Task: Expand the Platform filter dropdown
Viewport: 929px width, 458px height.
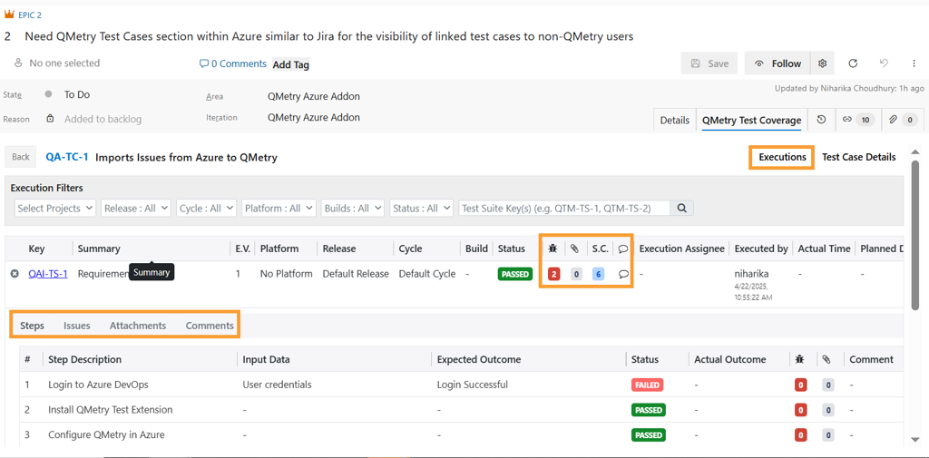Action: [279, 209]
